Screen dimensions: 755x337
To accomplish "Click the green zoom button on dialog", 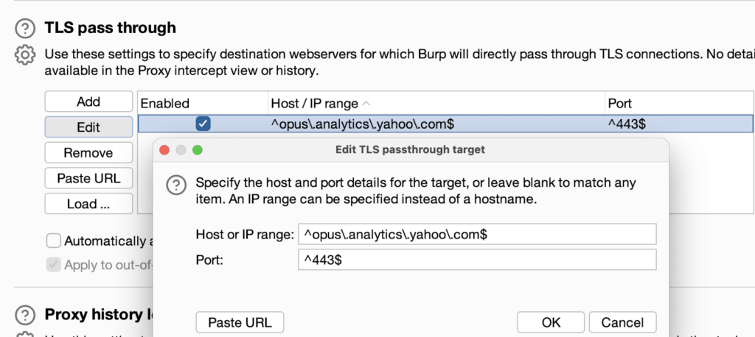I will click(198, 150).
